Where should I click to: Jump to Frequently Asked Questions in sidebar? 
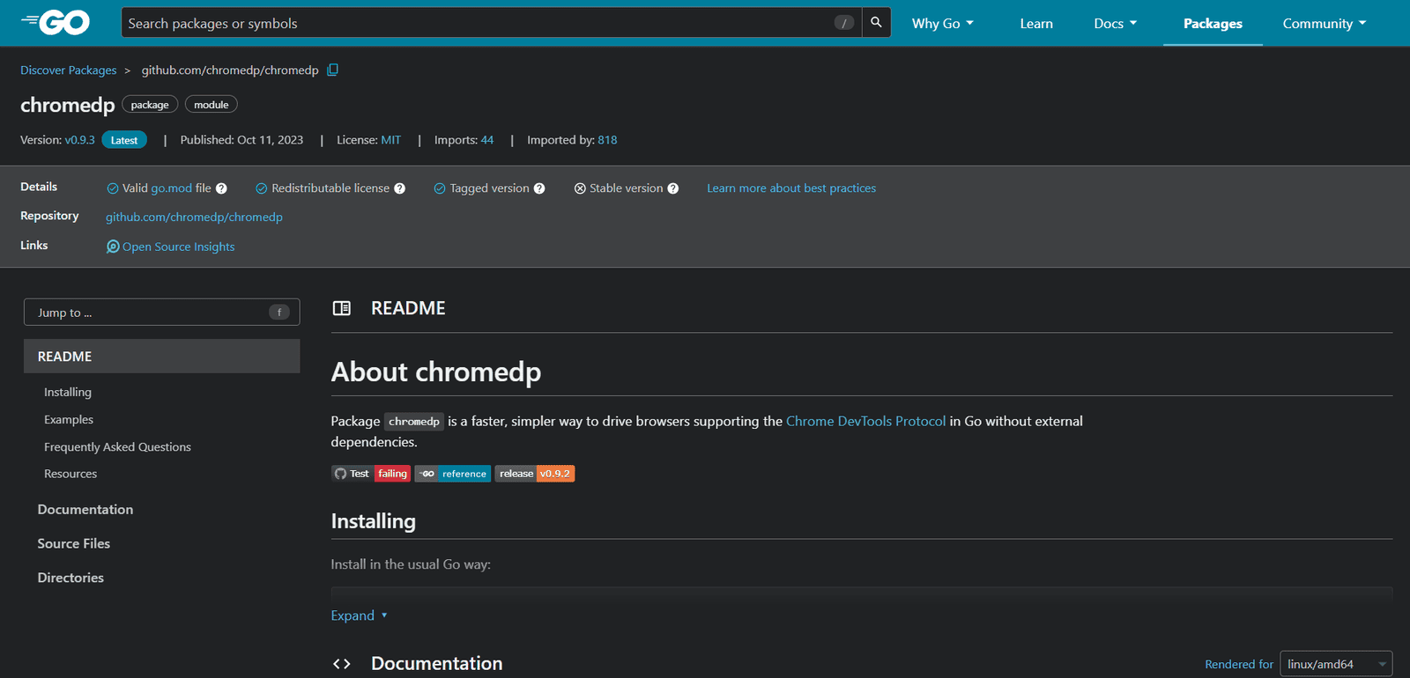click(117, 447)
